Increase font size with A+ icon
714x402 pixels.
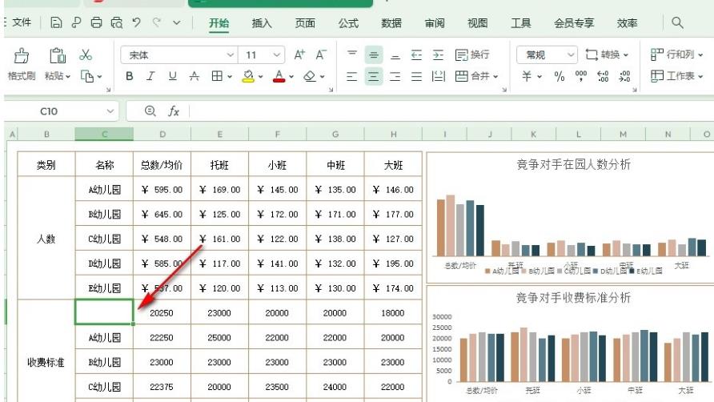pyautogui.click(x=299, y=55)
